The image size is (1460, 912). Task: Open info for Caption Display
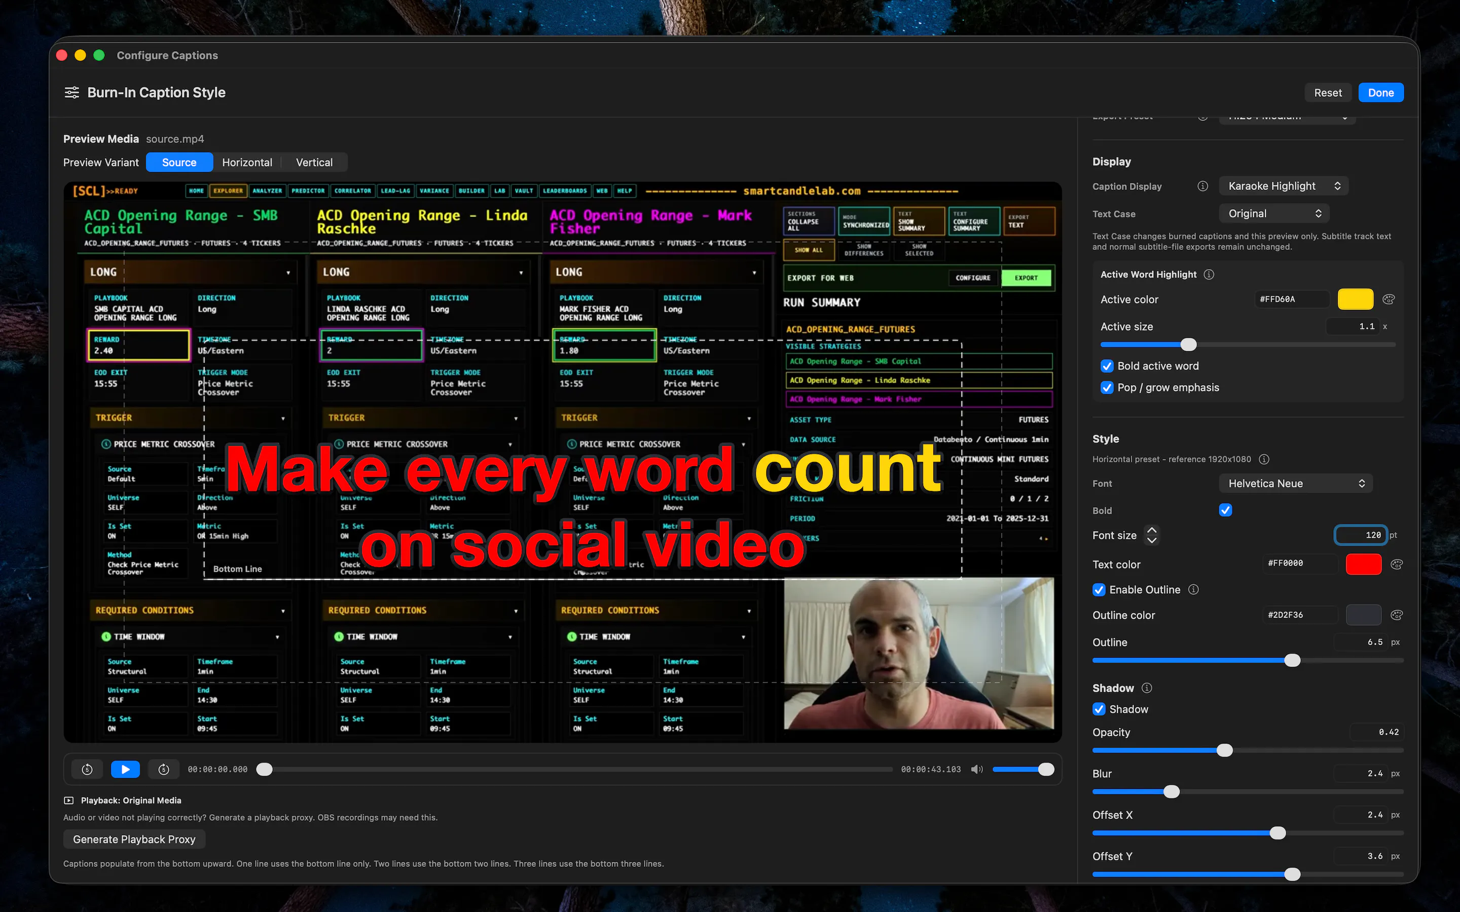point(1202,186)
